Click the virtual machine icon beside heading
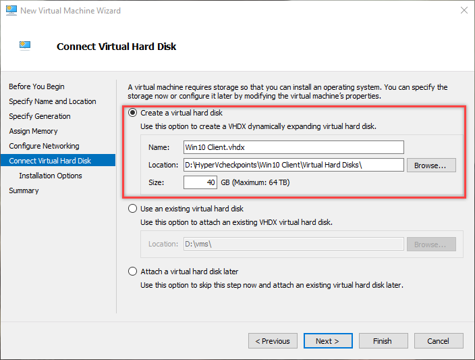 click(x=25, y=46)
